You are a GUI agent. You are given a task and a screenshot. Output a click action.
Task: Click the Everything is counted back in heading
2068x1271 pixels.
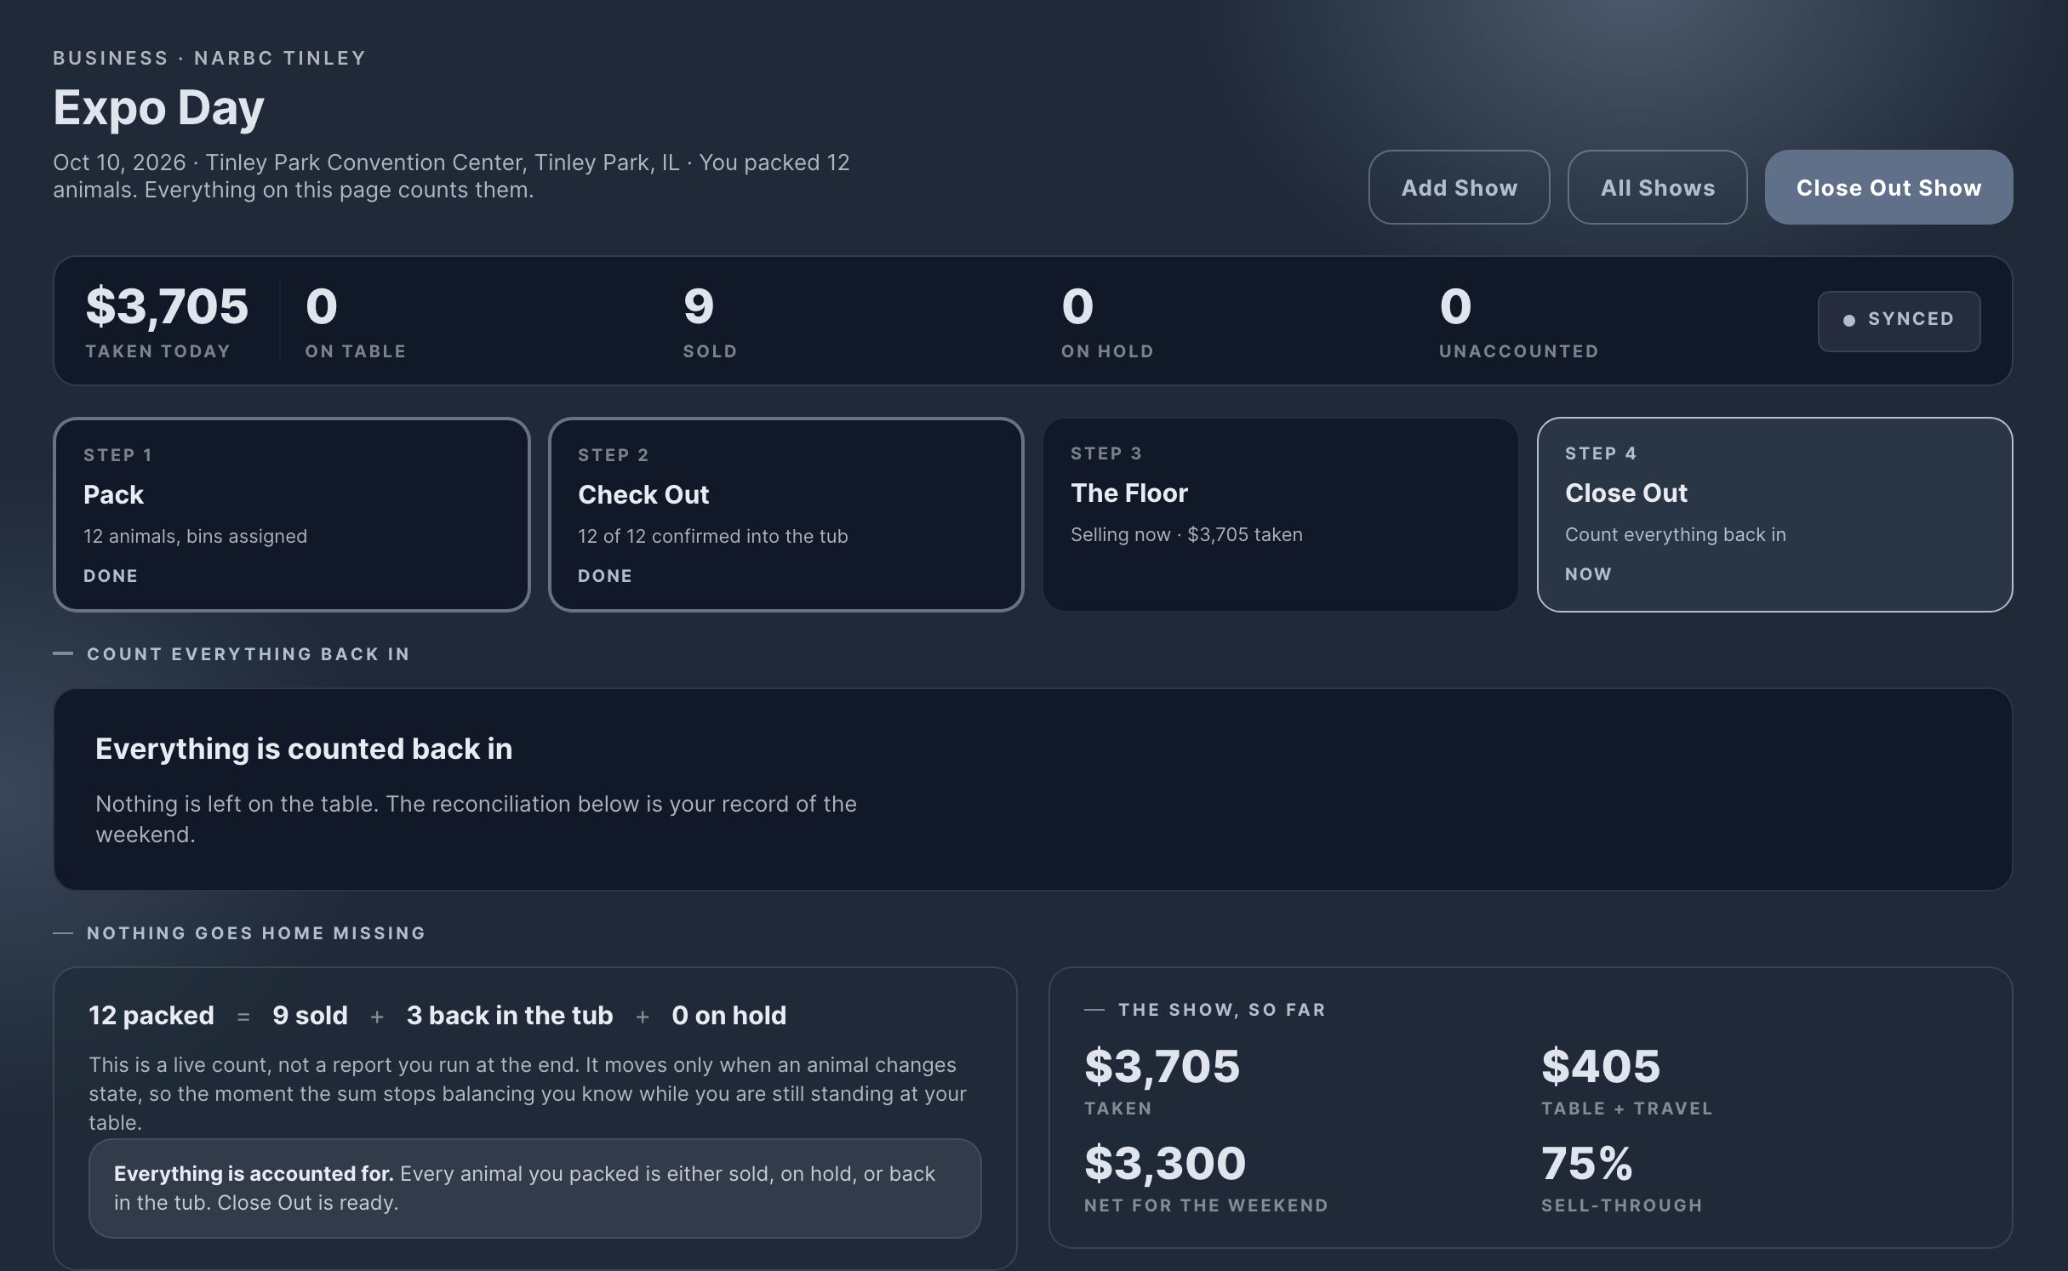pyautogui.click(x=304, y=749)
